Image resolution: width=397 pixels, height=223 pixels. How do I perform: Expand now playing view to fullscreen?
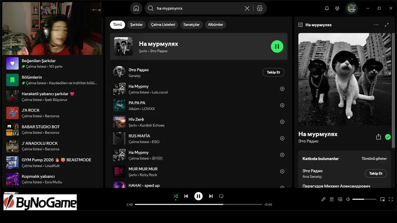point(387,25)
